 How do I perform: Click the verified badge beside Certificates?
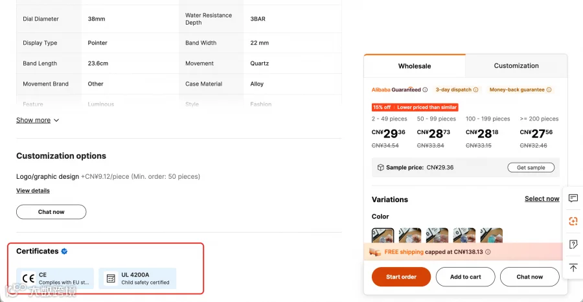(64, 251)
